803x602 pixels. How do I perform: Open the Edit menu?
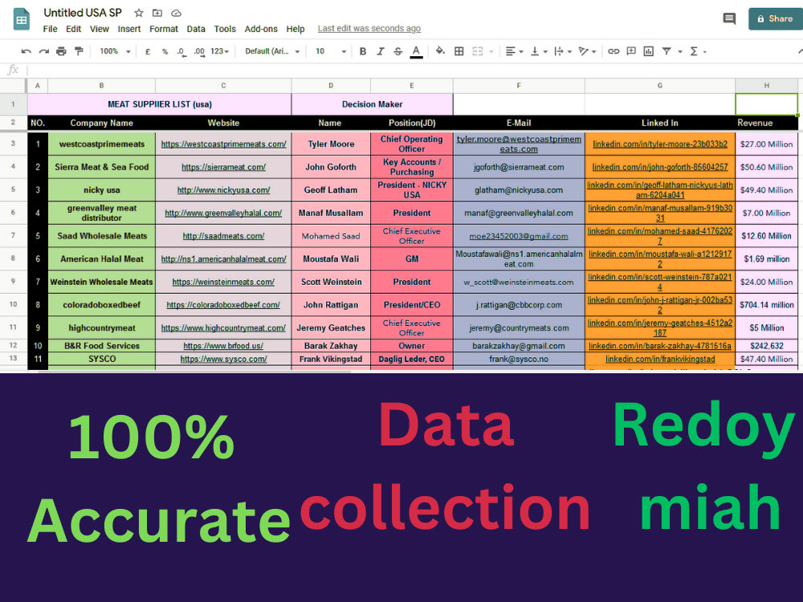coord(73,29)
